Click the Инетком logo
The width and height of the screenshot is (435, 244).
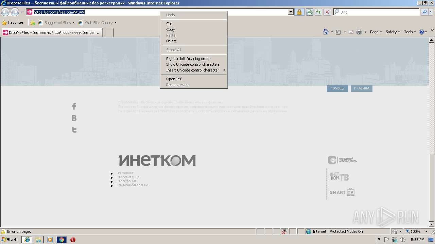click(x=157, y=160)
